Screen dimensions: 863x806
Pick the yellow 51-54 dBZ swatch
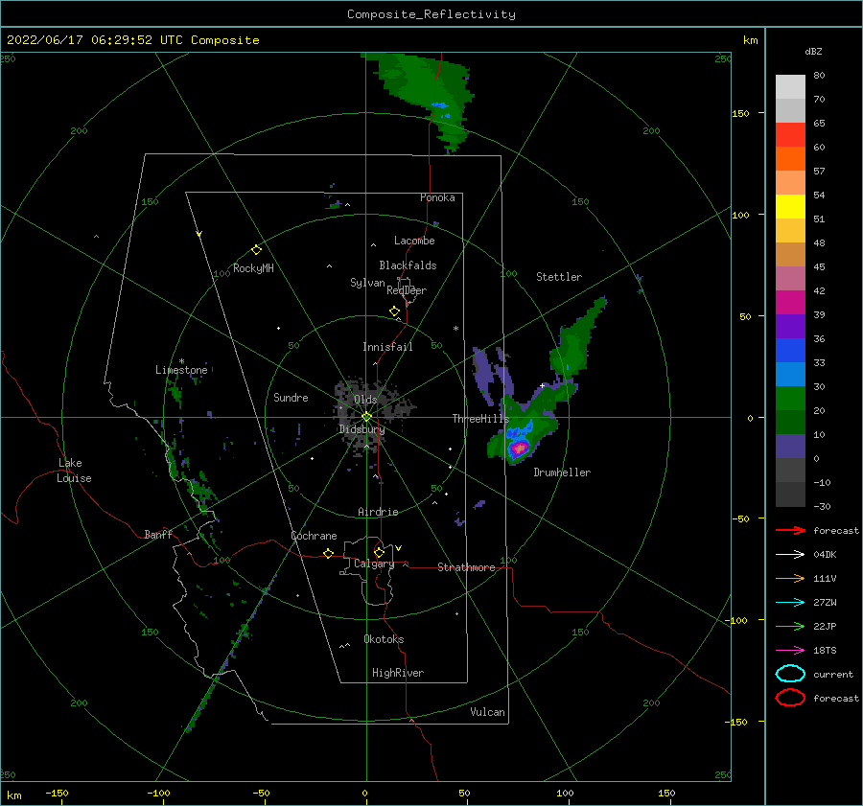click(x=790, y=206)
